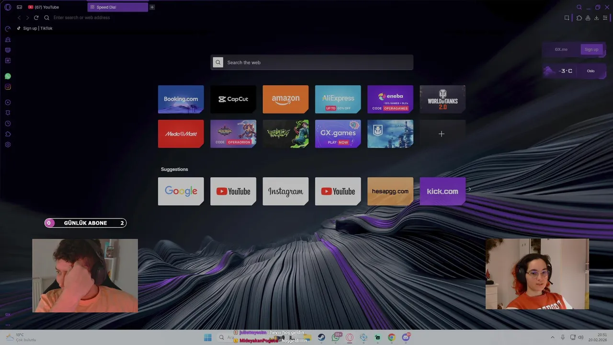Open the Oslo weather location widget
The width and height of the screenshot is (613, 345).
(574, 71)
